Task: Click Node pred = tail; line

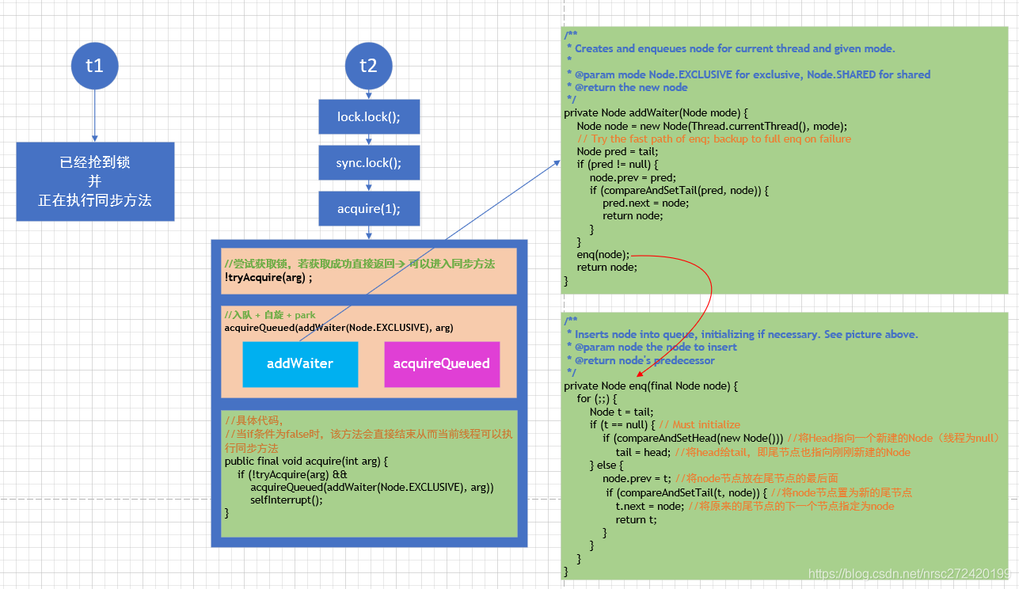Action: [617, 151]
